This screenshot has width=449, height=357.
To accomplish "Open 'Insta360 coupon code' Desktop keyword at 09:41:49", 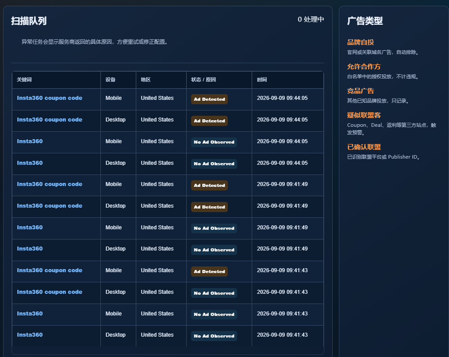I will (x=50, y=206).
